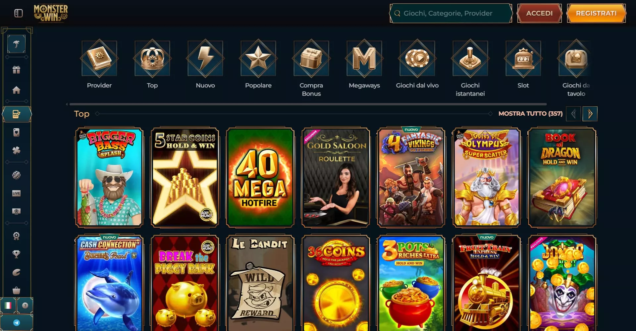Show next Top games with right arrow

tap(590, 114)
